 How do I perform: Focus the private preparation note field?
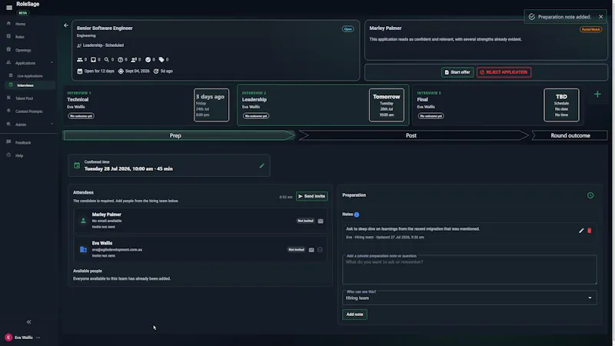point(470,270)
